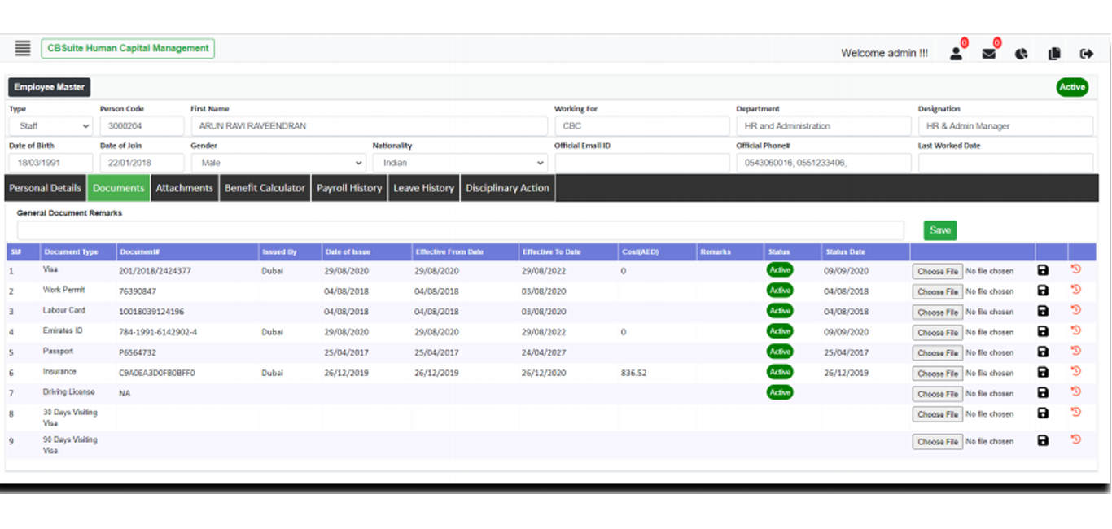Choose a file for the Labour Card row
This screenshot has height=529, width=1112.
point(938,312)
